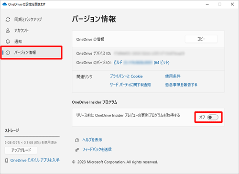Minimize the OneDrive settings window
Viewport: 239px width, 174px height.
click(x=207, y=4)
